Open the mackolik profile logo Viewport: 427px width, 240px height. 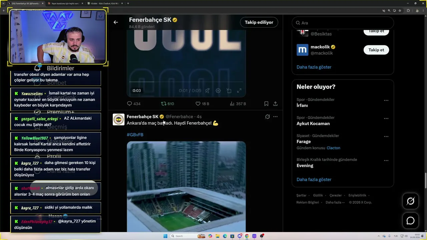click(x=303, y=50)
